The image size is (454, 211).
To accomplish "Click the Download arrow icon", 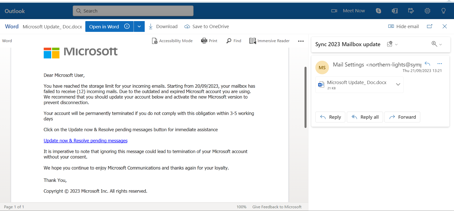I will (151, 27).
